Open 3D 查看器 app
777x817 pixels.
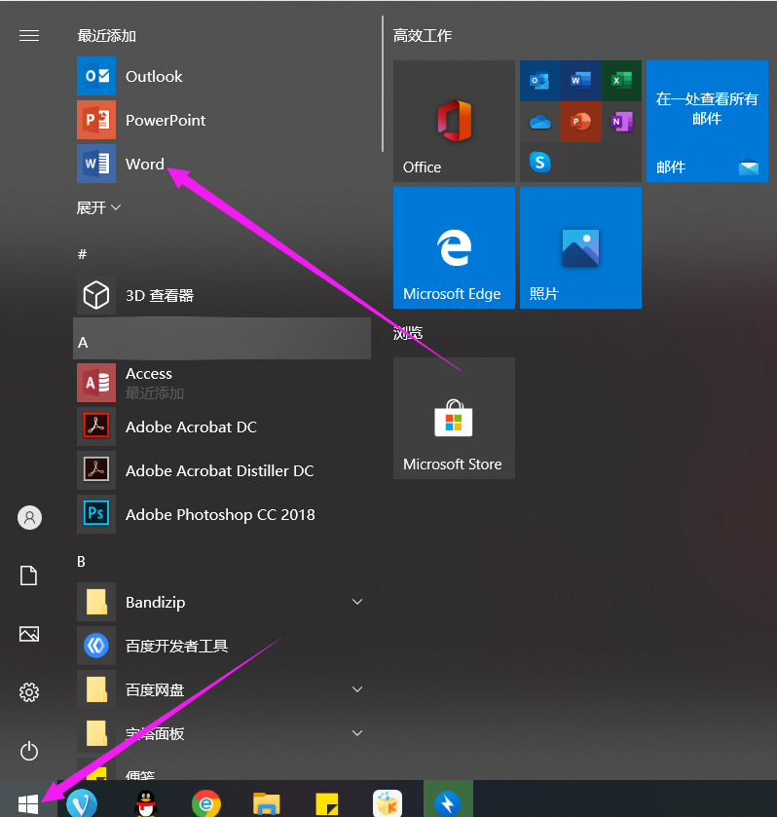pos(223,295)
